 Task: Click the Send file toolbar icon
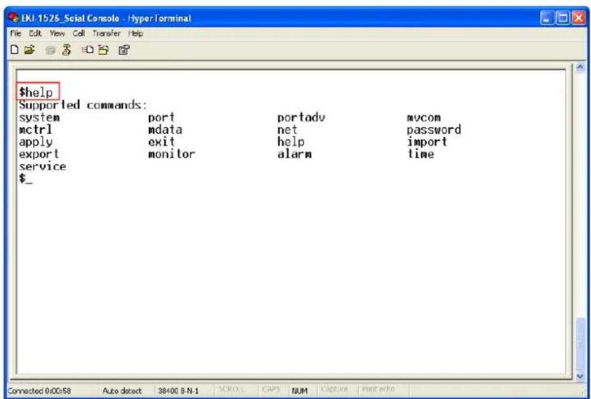88,49
